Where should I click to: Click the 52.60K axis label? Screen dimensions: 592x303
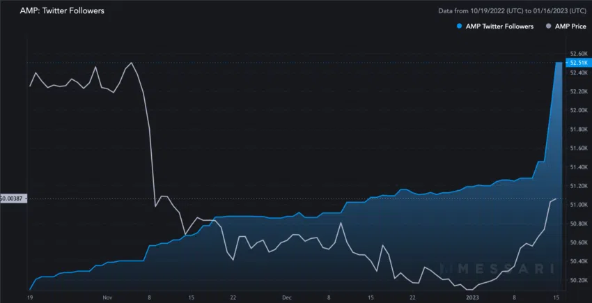point(579,54)
